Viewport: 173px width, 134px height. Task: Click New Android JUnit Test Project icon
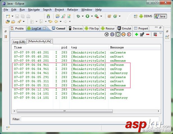coord(63,16)
